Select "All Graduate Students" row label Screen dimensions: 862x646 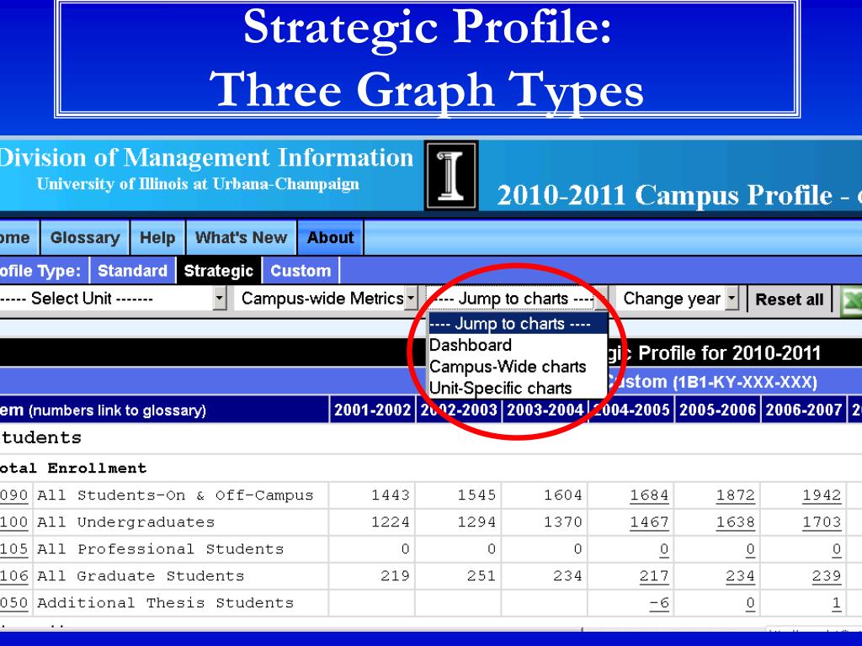(x=141, y=576)
